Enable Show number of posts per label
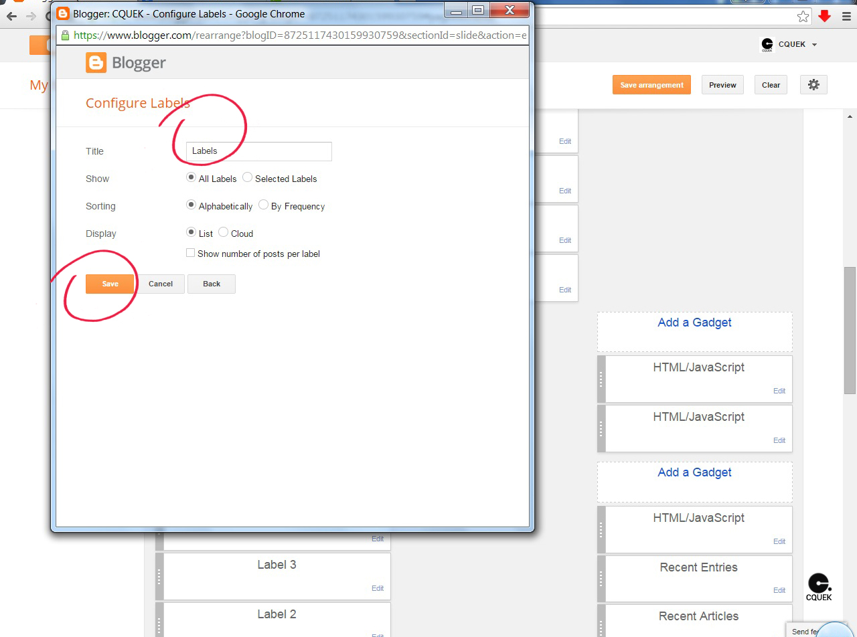Screen dimensions: 857x637 (190, 253)
